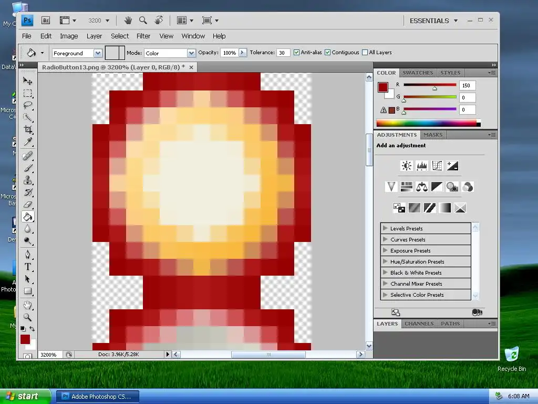538x404 pixels.
Task: Open the zoom level 3200 dropdown
Action: [107, 21]
